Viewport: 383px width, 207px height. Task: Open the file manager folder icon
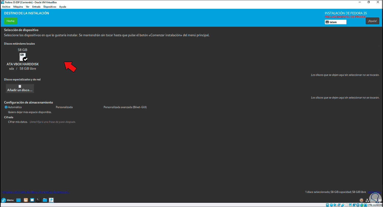click(45, 200)
